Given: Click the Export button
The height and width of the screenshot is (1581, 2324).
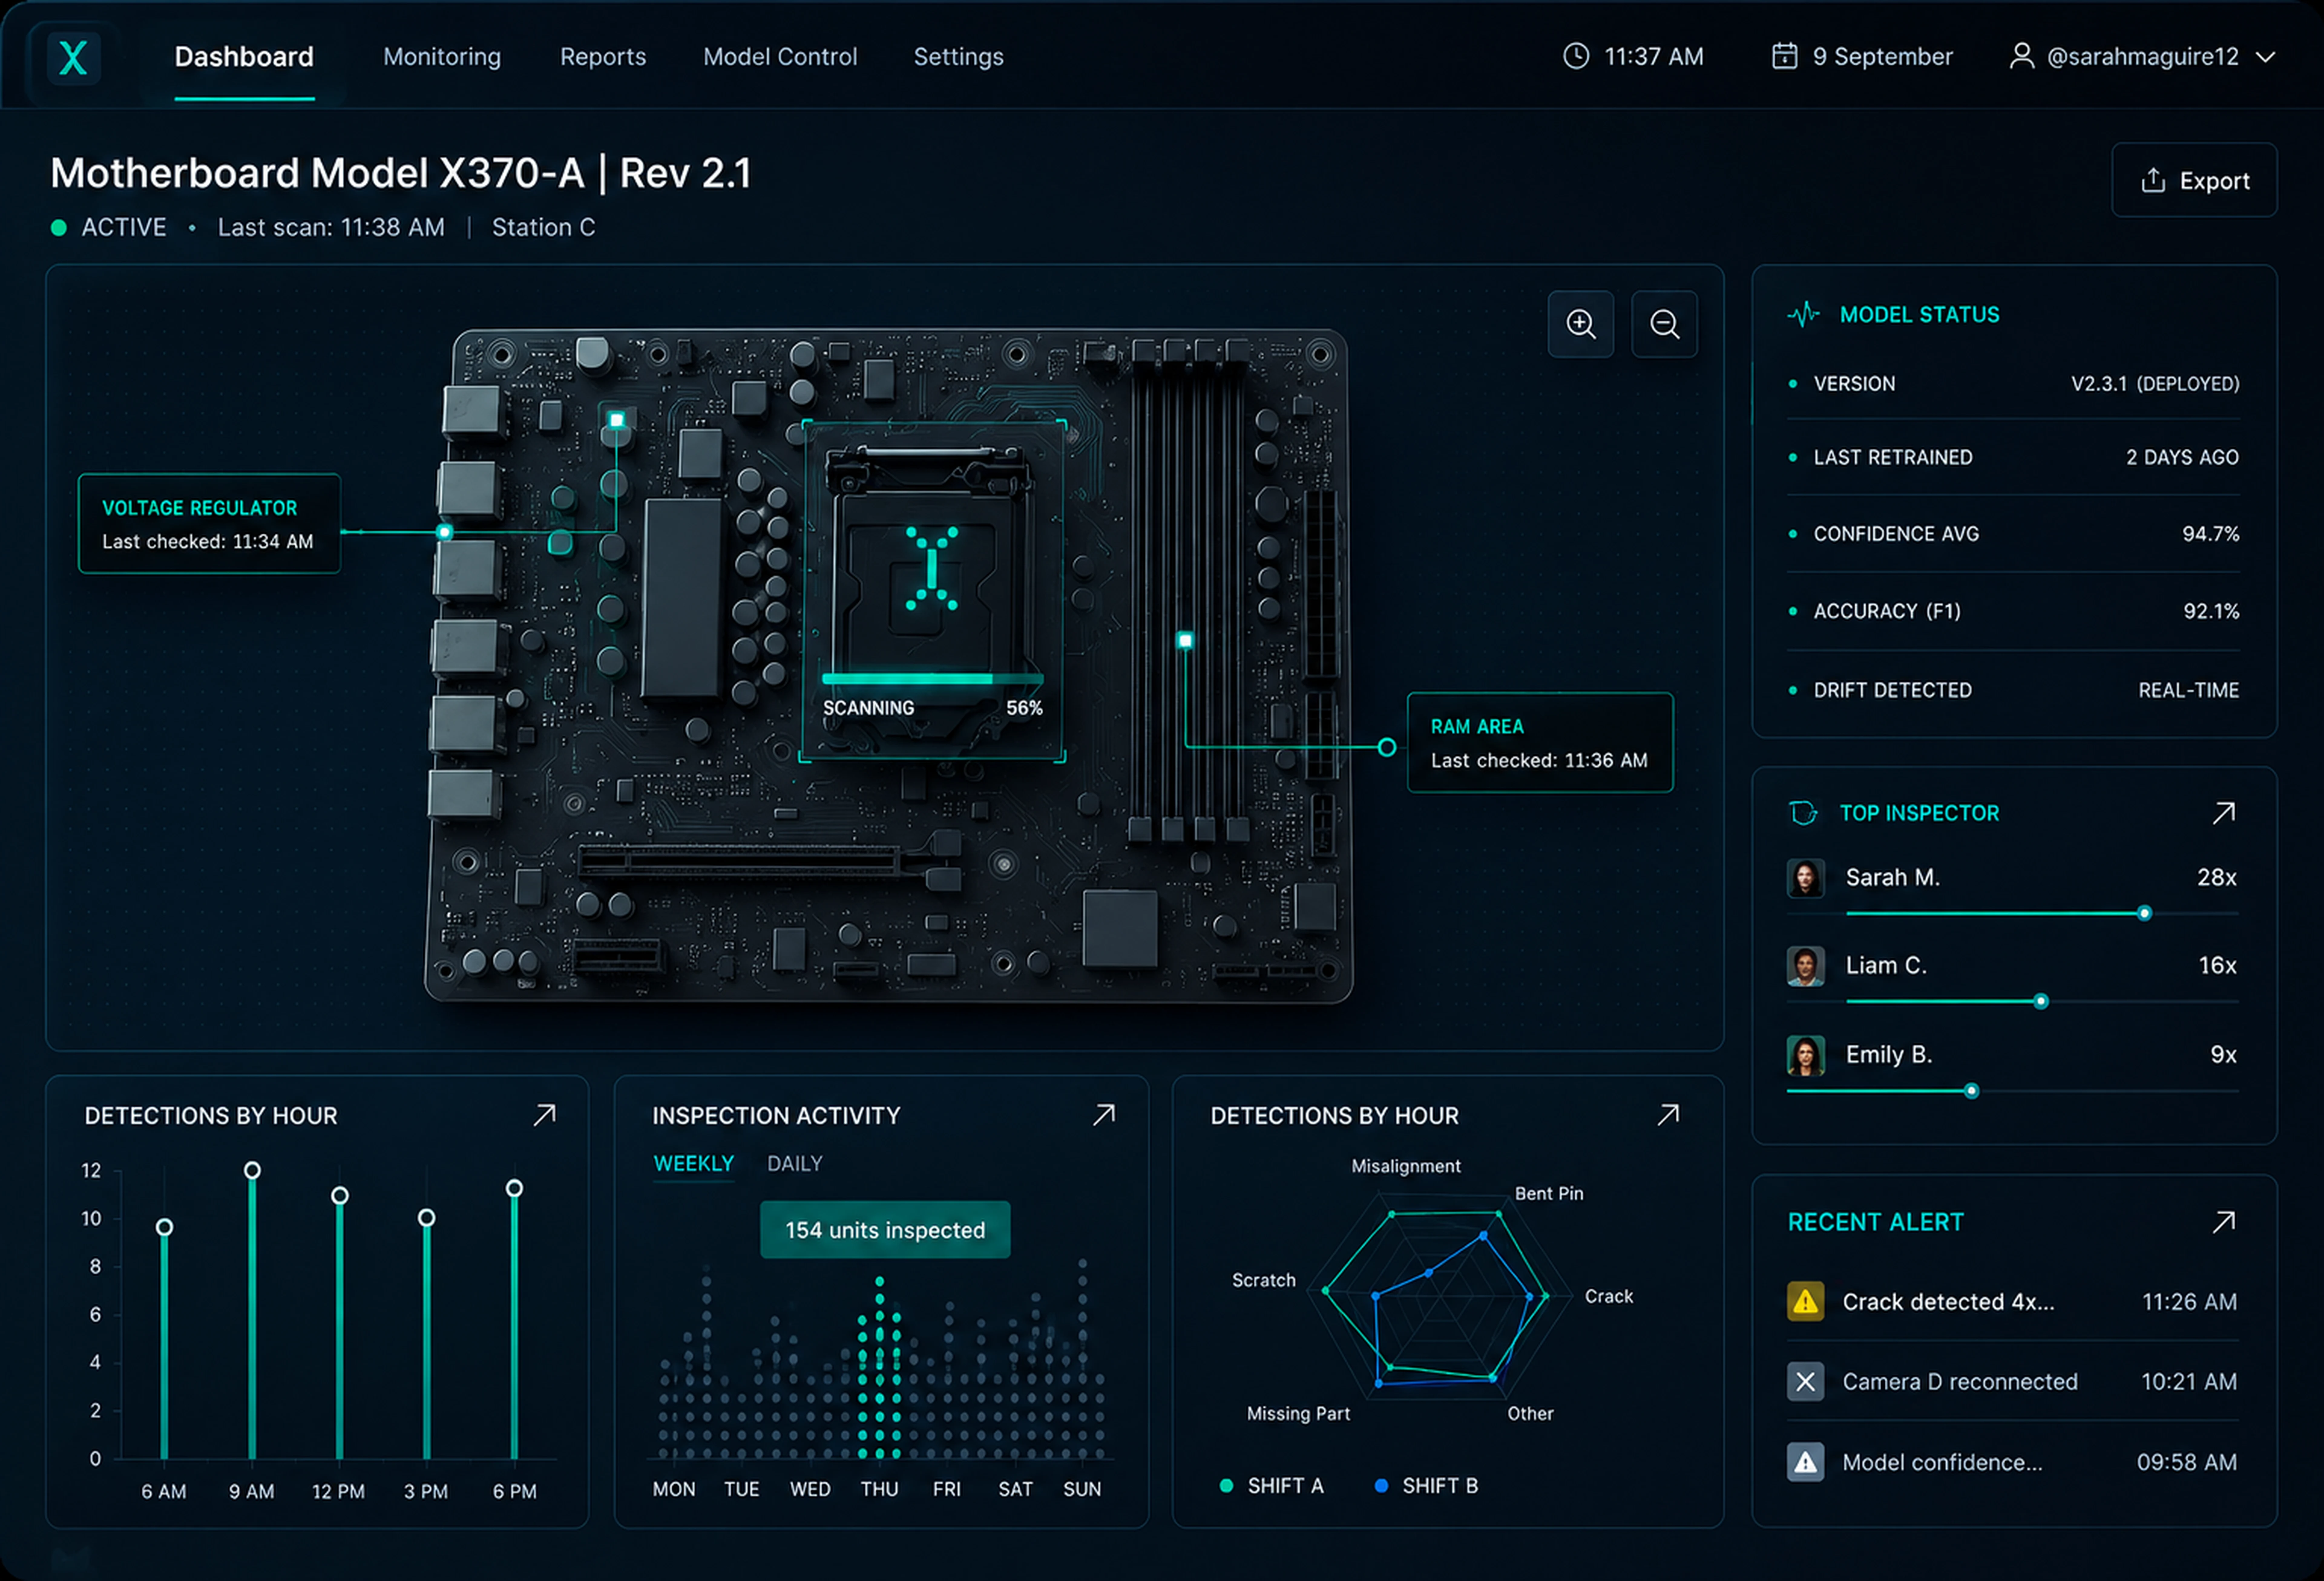Looking at the screenshot, I should pyautogui.click(x=2194, y=180).
